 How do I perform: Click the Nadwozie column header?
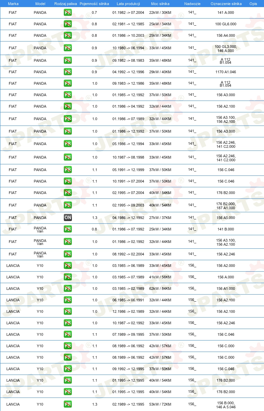coord(192,3)
